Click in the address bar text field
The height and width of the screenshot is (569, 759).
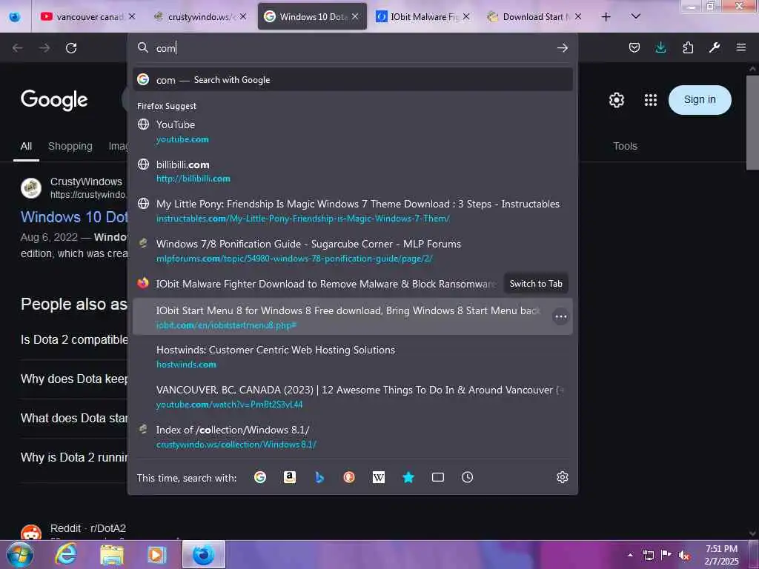[x=354, y=48]
